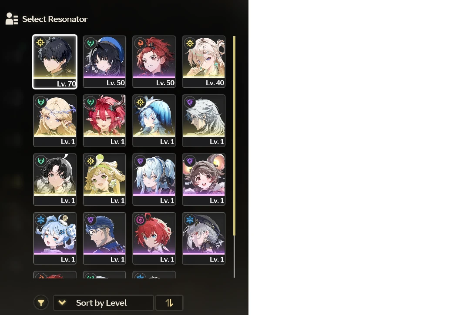Click the Select Resonator header icon
This screenshot has height=315, width=453.
[x=12, y=19]
